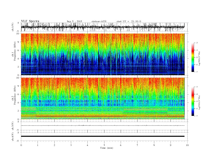
Task: Click the "3" tick on the time axis
Action: coord(71,145)
